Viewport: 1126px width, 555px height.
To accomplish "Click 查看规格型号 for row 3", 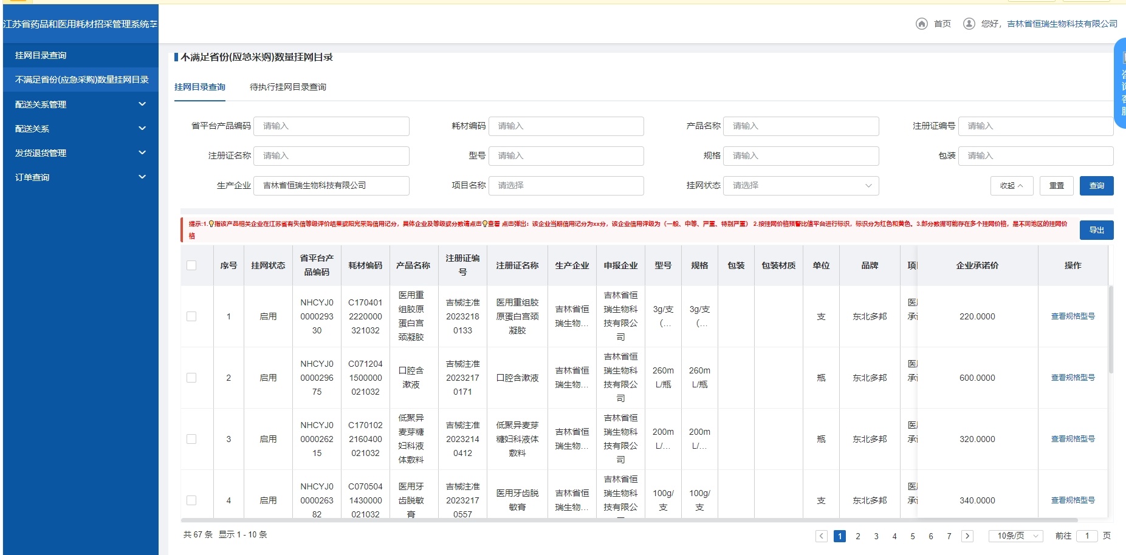I will point(1073,439).
